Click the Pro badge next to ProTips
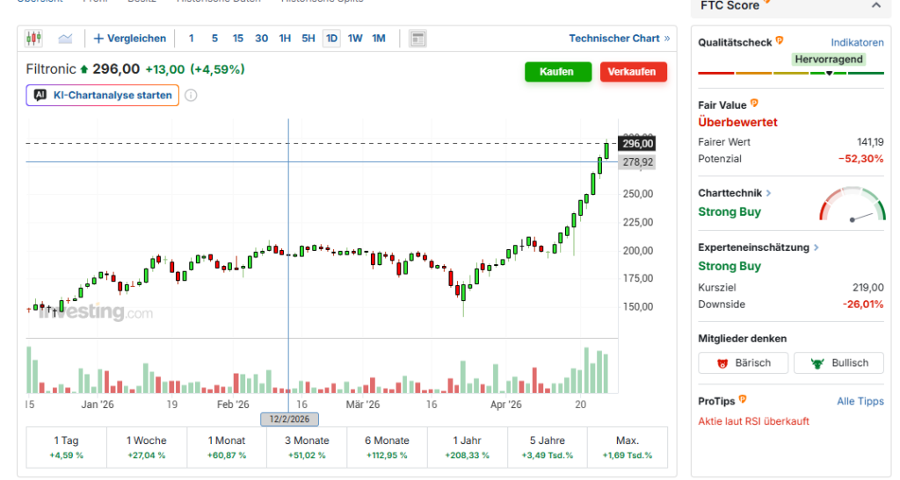 click(743, 400)
